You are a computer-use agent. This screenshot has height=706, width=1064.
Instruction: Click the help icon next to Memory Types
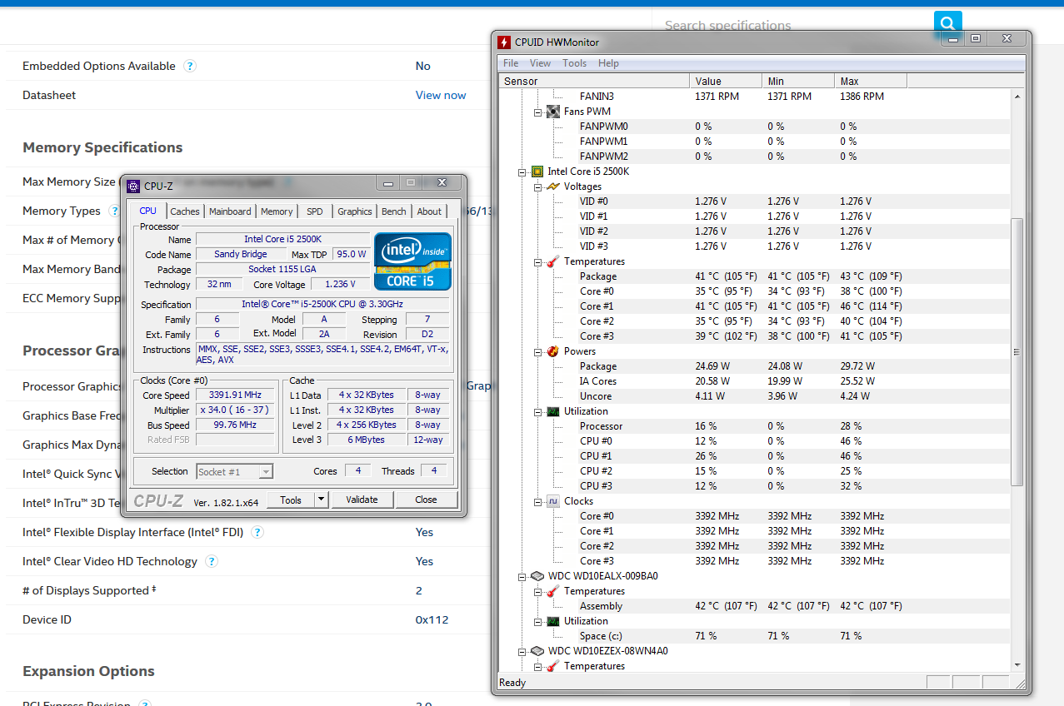click(x=114, y=211)
